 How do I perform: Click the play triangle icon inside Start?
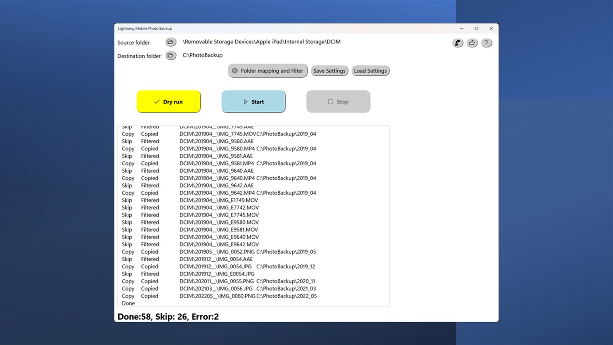click(246, 101)
